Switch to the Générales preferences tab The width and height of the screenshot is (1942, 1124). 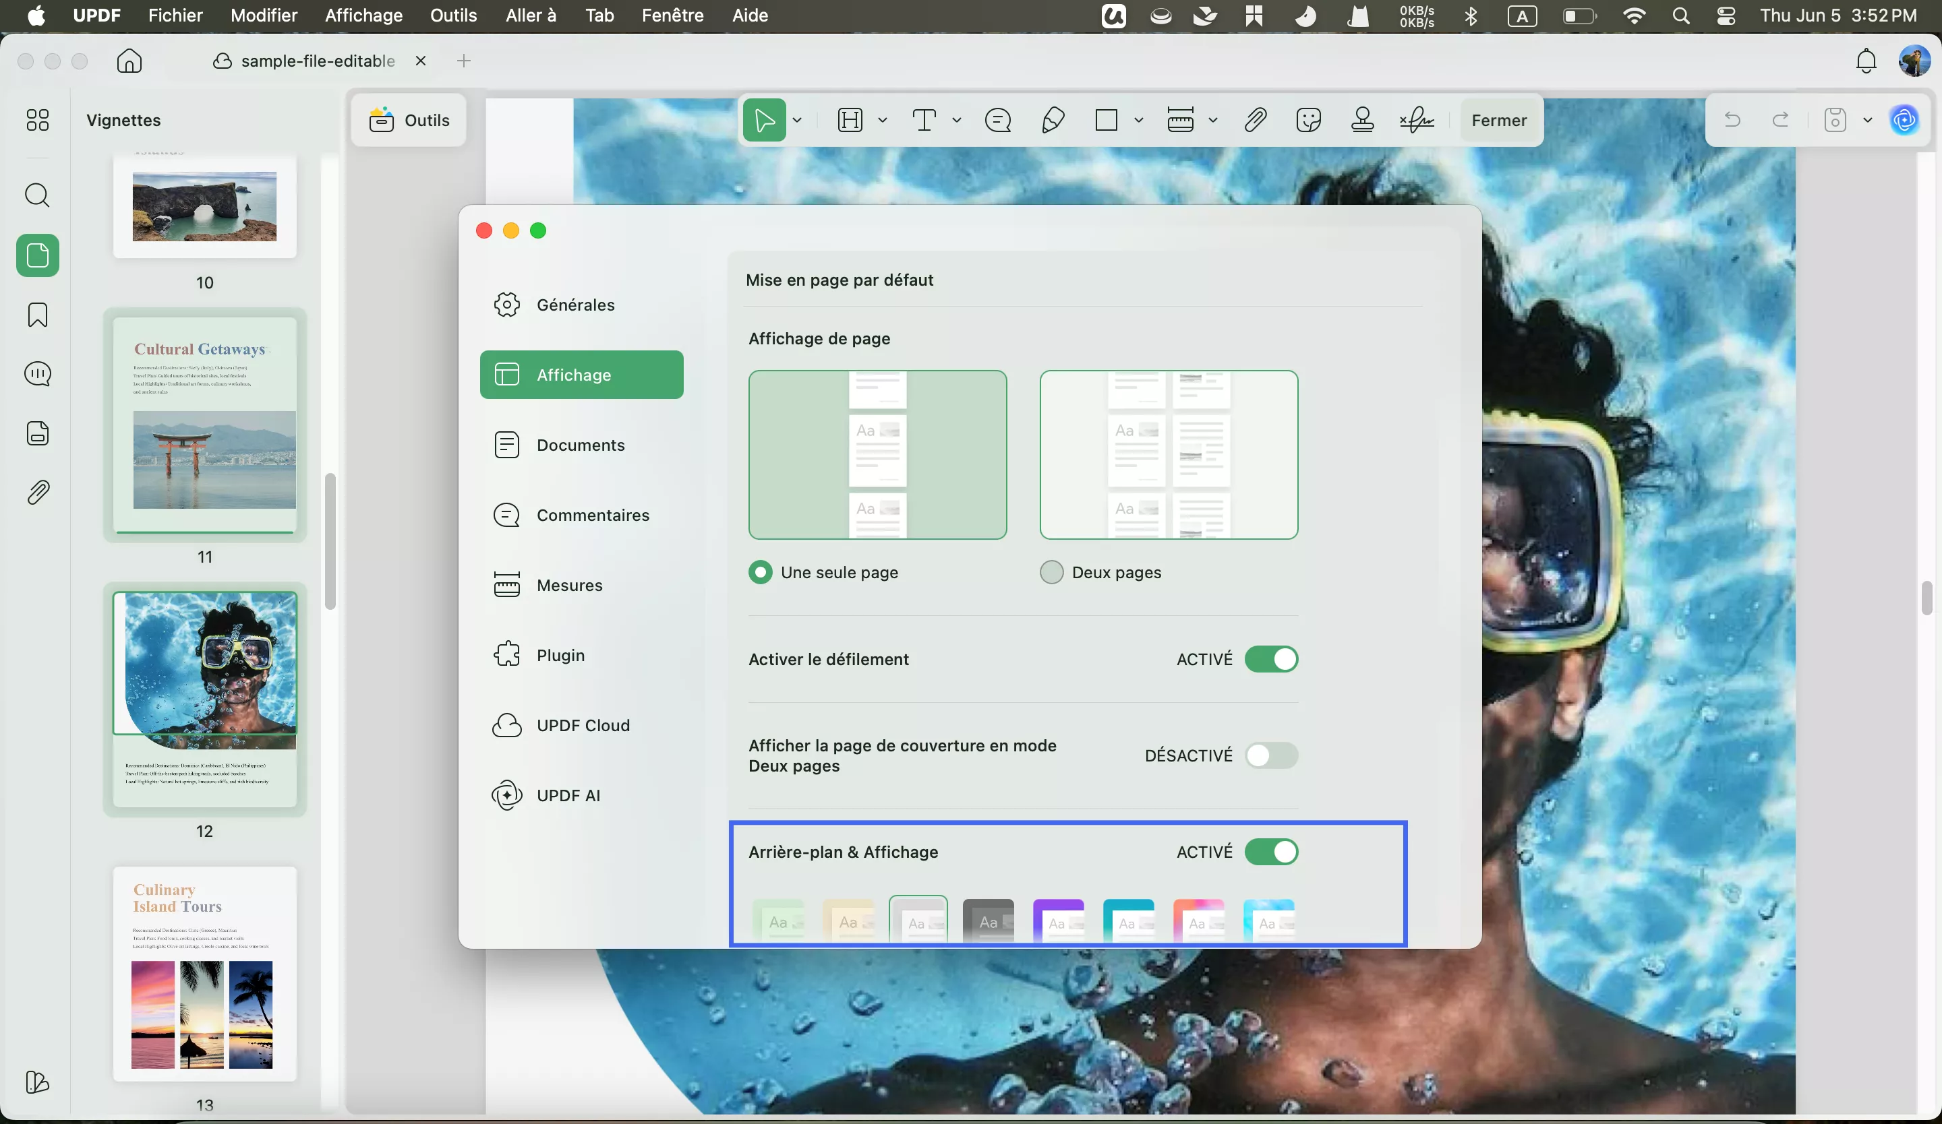[581, 305]
